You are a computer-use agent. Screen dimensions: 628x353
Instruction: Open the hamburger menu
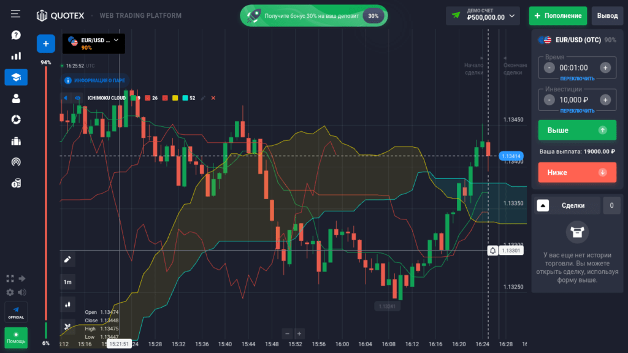click(16, 14)
